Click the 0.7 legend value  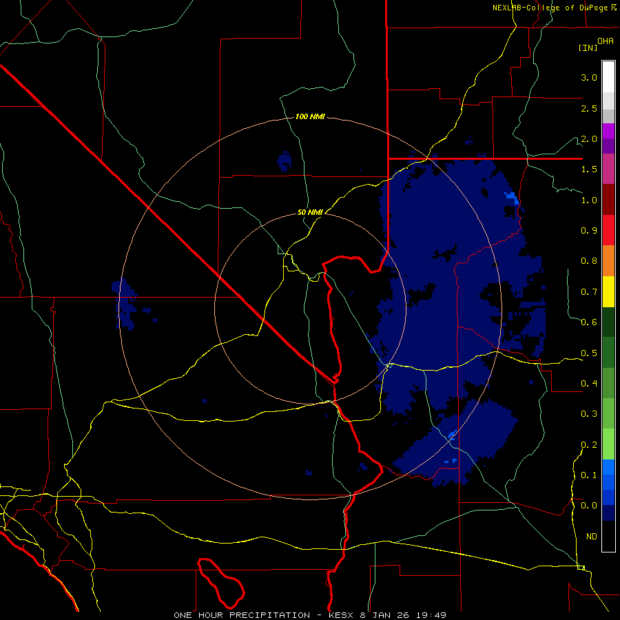point(589,292)
